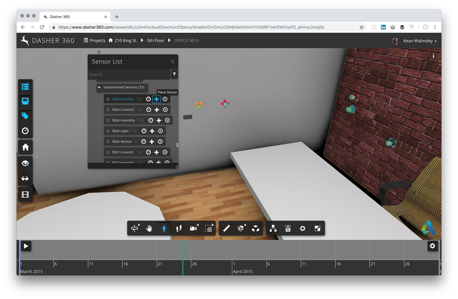Click the tag icon in left sidebar
Screen dimensions: 458x299
[25, 116]
